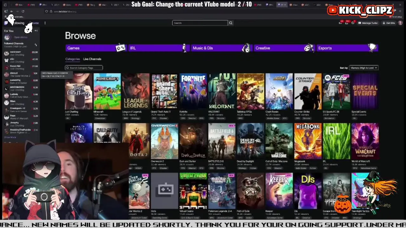Open the Music & DJs banner
The width and height of the screenshot is (406, 228).
pos(221,48)
